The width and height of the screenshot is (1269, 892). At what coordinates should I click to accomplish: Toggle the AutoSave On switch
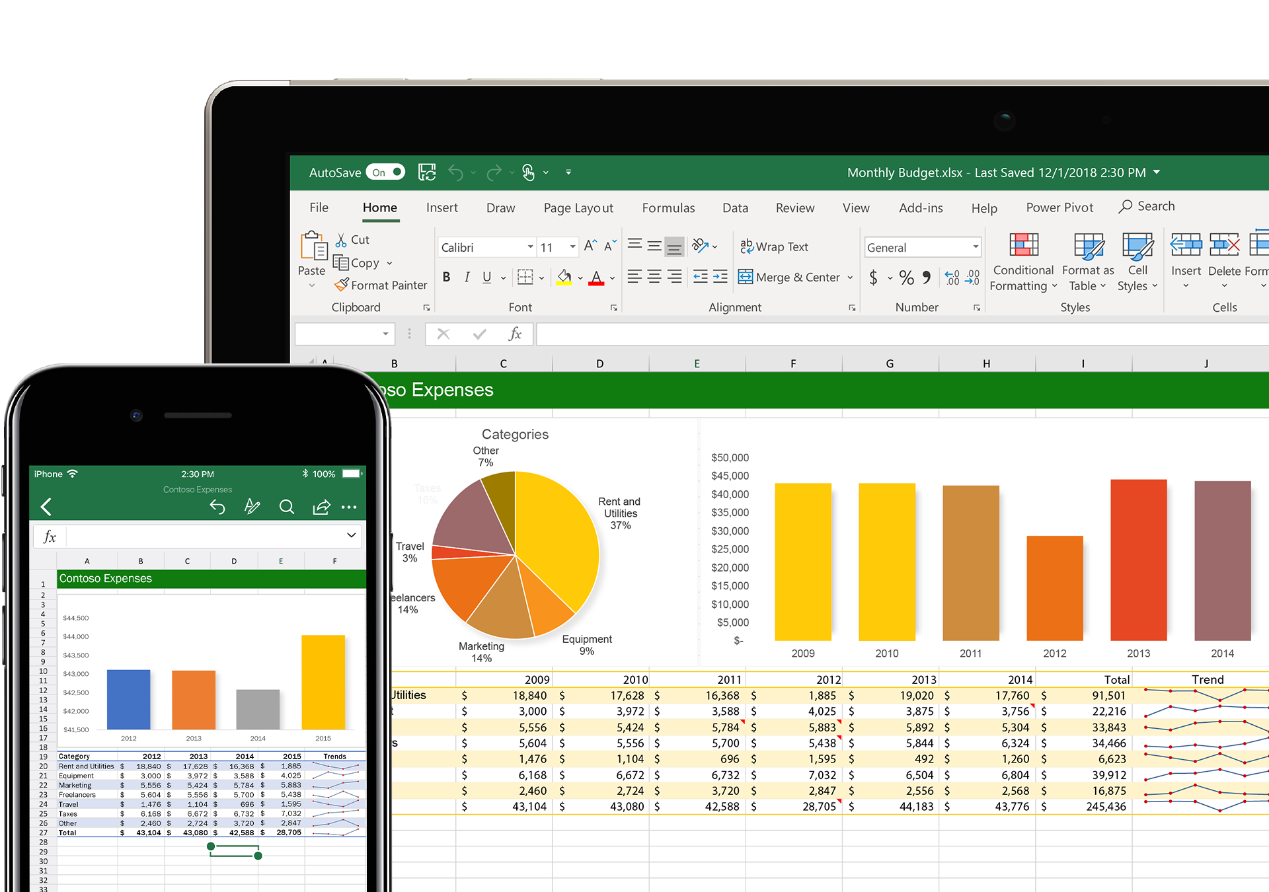tap(393, 173)
